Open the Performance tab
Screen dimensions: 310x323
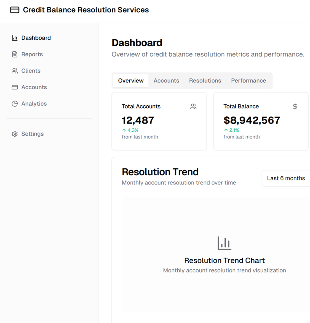(248, 81)
